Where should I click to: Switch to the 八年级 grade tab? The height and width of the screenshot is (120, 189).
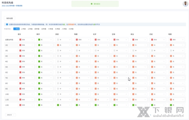tap(64, 29)
